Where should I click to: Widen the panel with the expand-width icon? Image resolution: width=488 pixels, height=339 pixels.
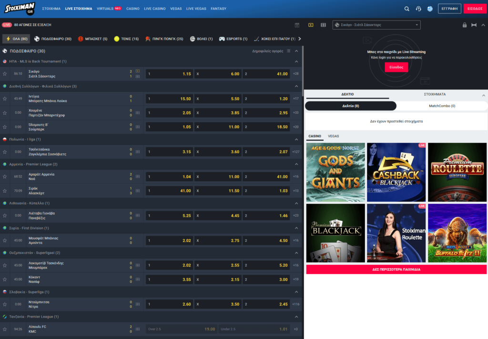tap(474, 25)
